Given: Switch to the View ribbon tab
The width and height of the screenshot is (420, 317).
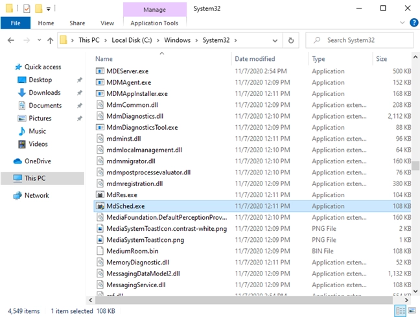Looking at the screenshot, I should click(108, 23).
